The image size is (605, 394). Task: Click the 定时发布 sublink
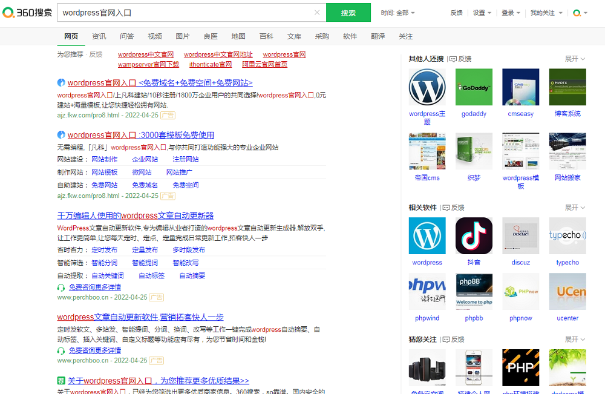pos(104,250)
